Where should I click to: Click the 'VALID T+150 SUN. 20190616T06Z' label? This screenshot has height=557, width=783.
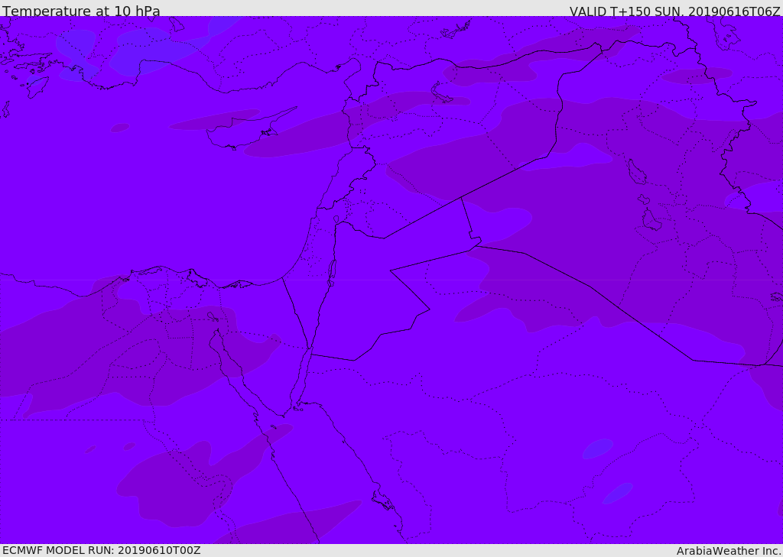675,11
